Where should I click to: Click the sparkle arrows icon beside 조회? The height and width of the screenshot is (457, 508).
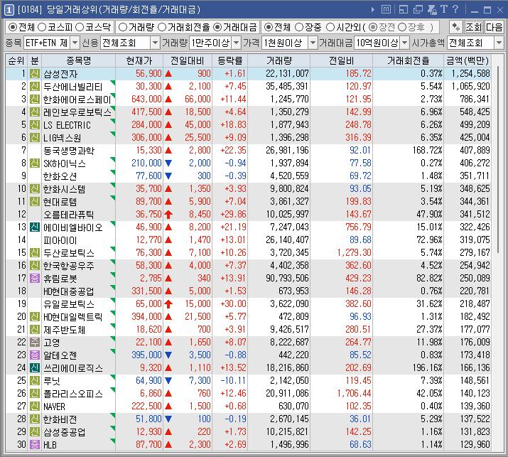(455, 27)
